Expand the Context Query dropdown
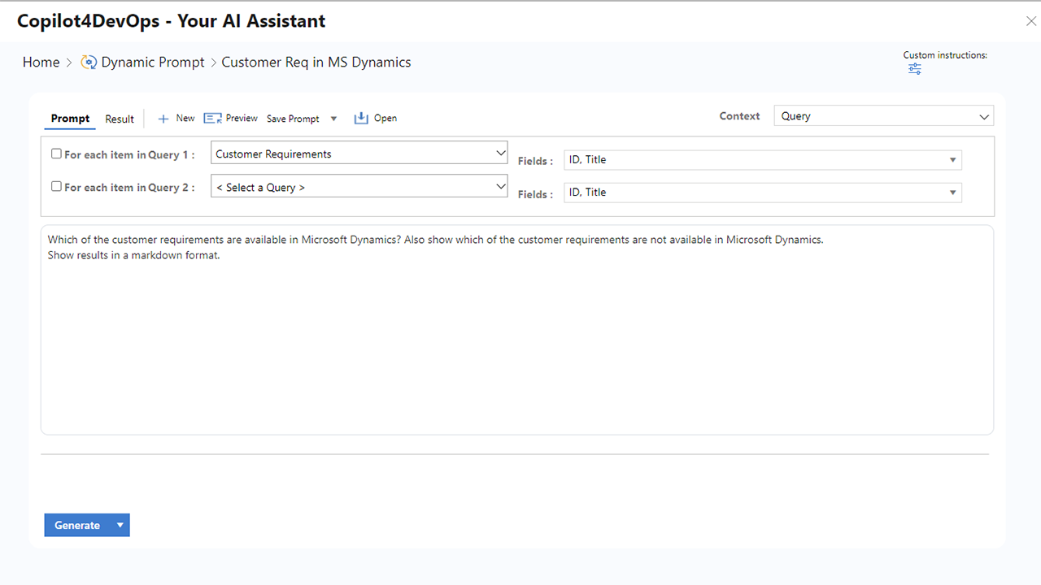Image resolution: width=1041 pixels, height=585 pixels. [x=884, y=116]
